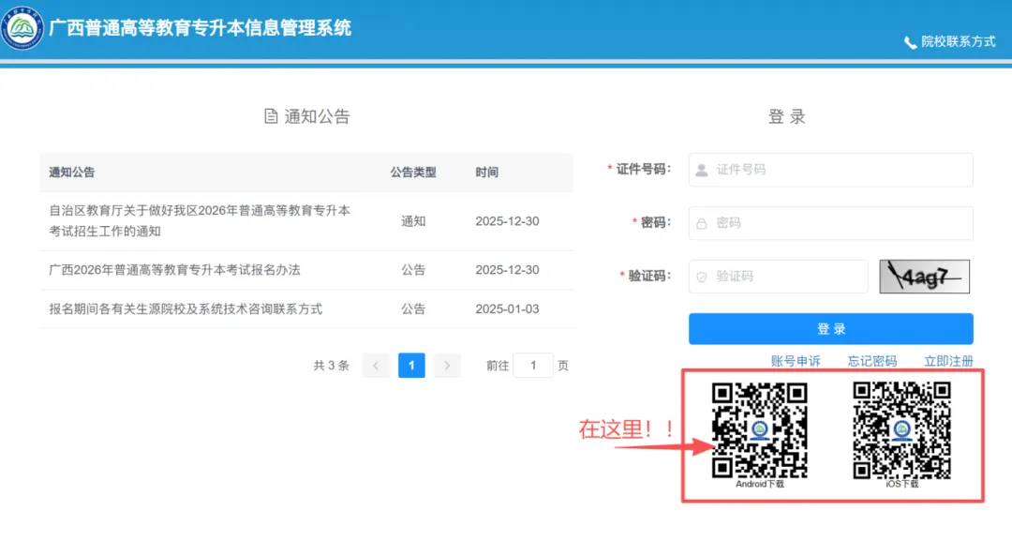Click the blue 登录 button
This screenshot has height=541, width=1012.
click(x=830, y=329)
